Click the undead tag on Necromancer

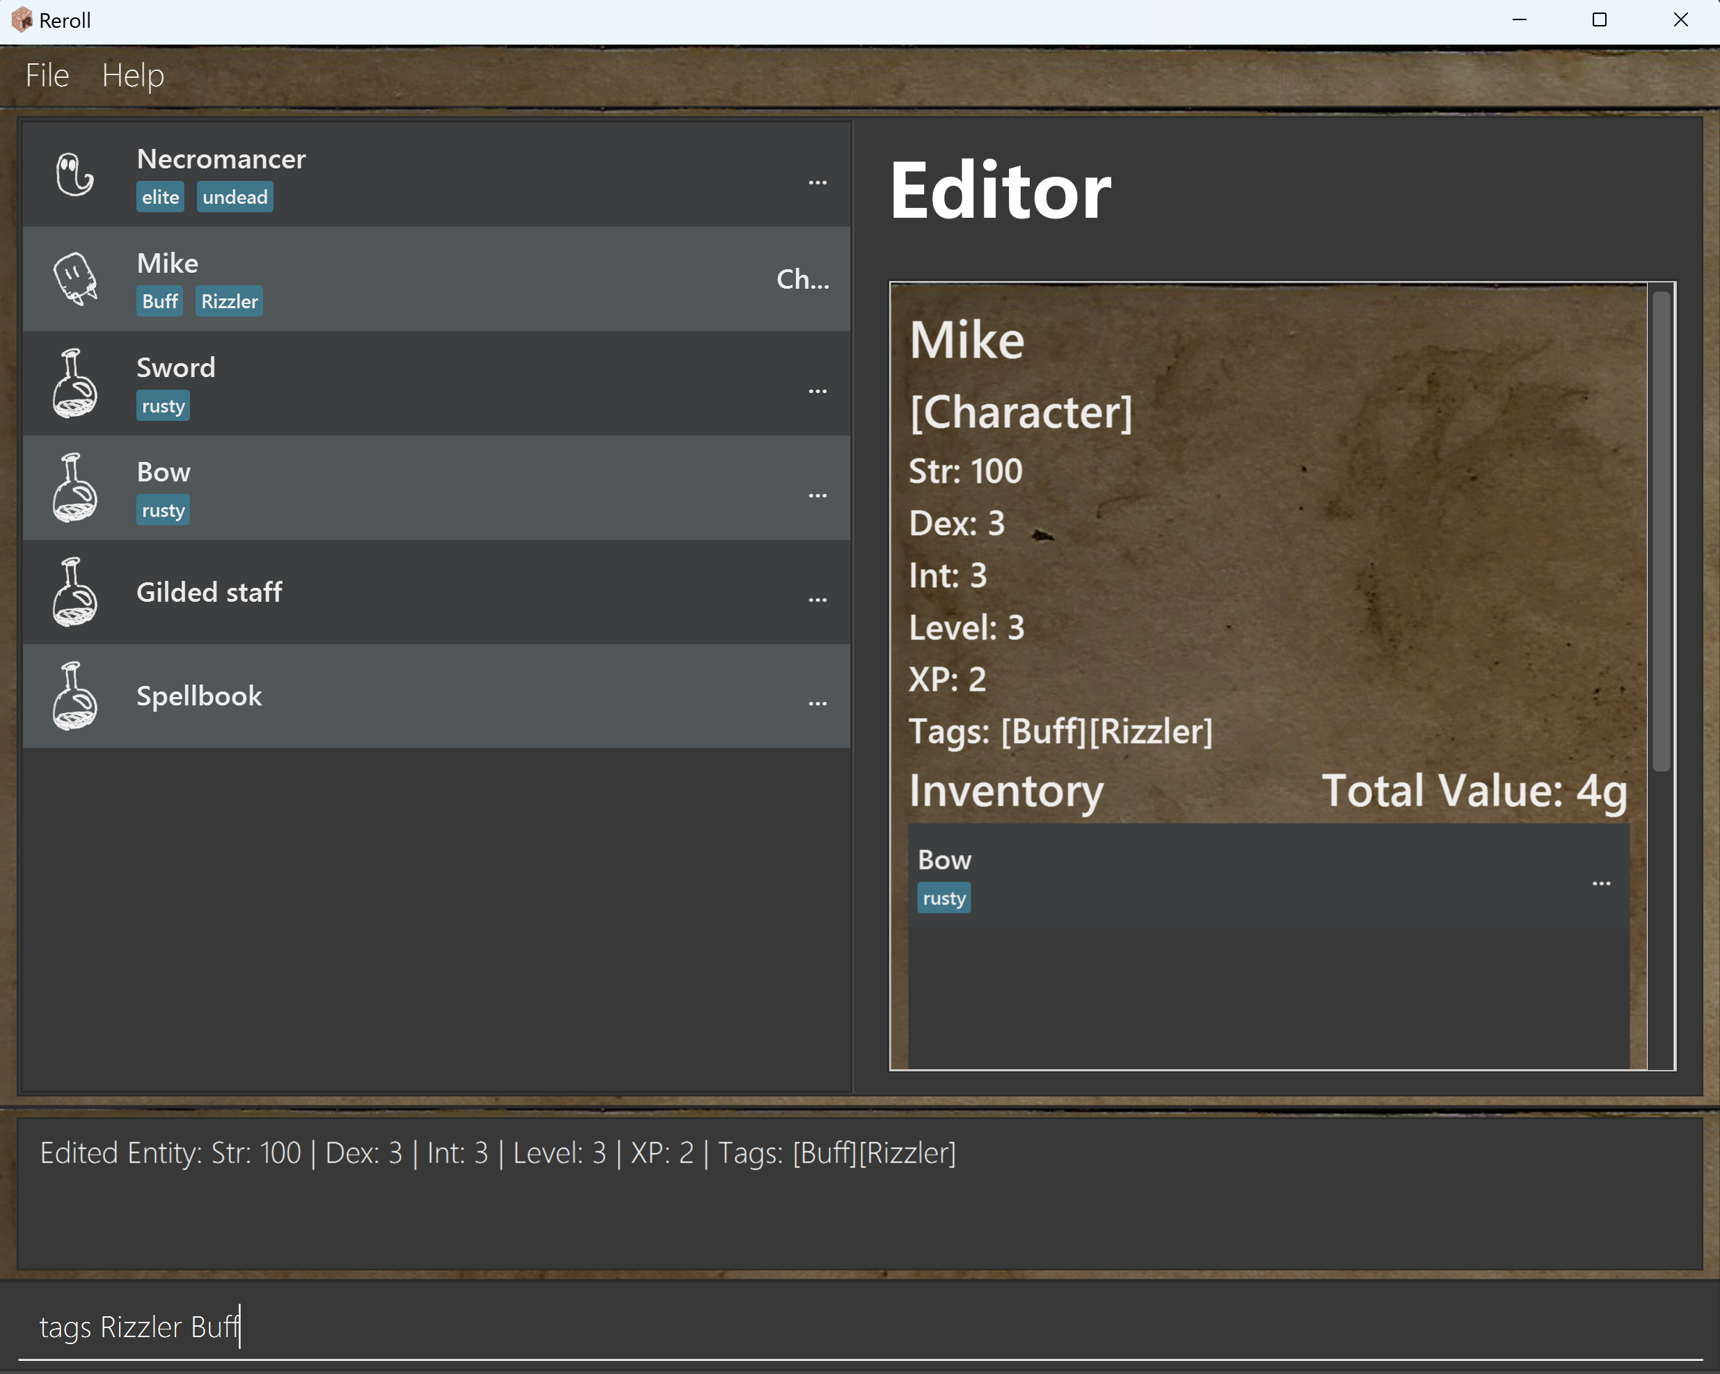tap(235, 197)
